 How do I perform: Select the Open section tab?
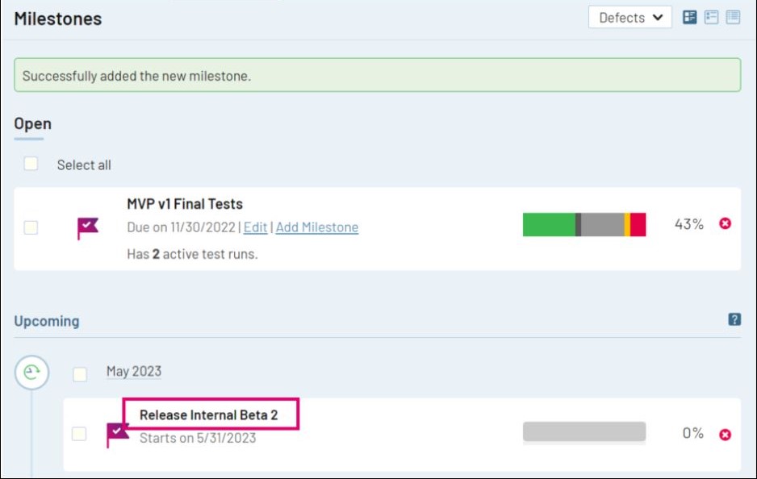tap(32, 124)
